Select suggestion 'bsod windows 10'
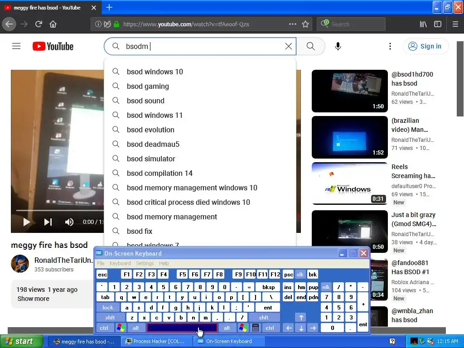 [200, 72]
